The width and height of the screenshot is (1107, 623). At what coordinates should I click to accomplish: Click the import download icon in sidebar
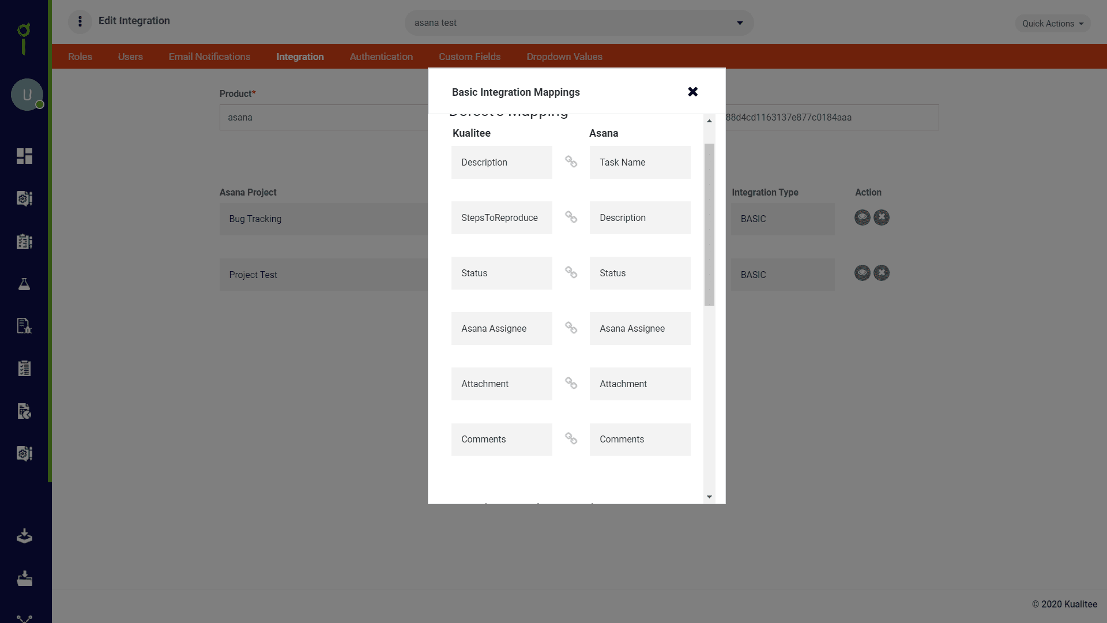pos(24,536)
